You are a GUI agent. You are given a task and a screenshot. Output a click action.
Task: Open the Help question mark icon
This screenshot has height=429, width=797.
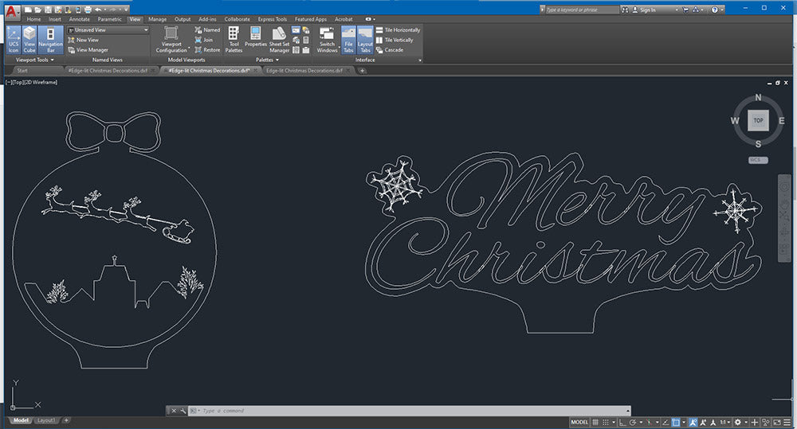click(715, 10)
